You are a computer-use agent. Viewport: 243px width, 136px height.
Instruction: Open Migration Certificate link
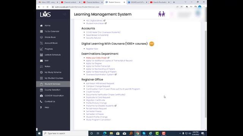(x=95, y=100)
